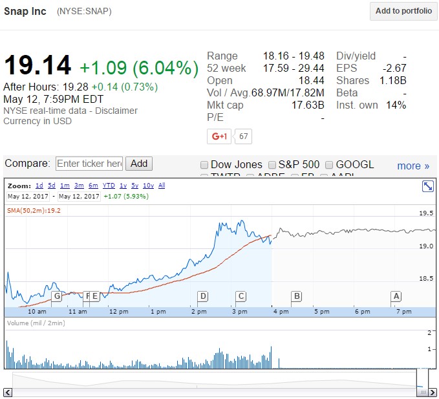
Task: Click the Add ticker button
Action: (x=139, y=164)
